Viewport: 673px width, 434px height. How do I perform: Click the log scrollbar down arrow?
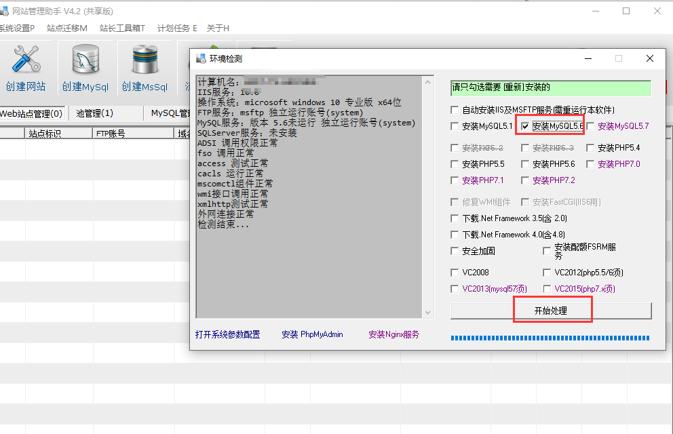tap(427, 312)
